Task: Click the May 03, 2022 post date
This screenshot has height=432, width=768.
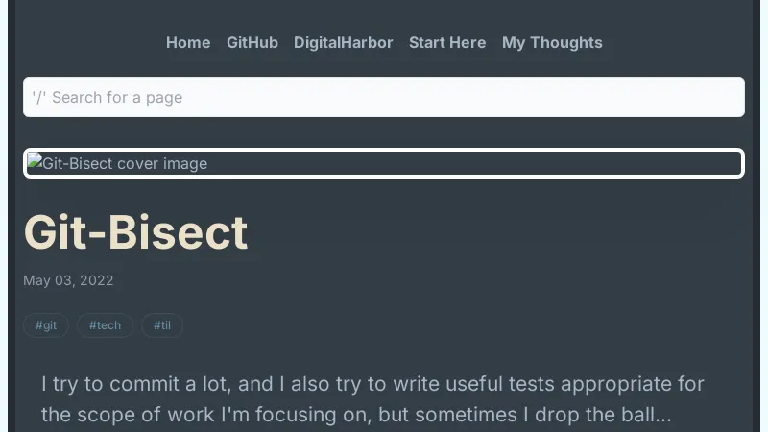Action: click(68, 280)
